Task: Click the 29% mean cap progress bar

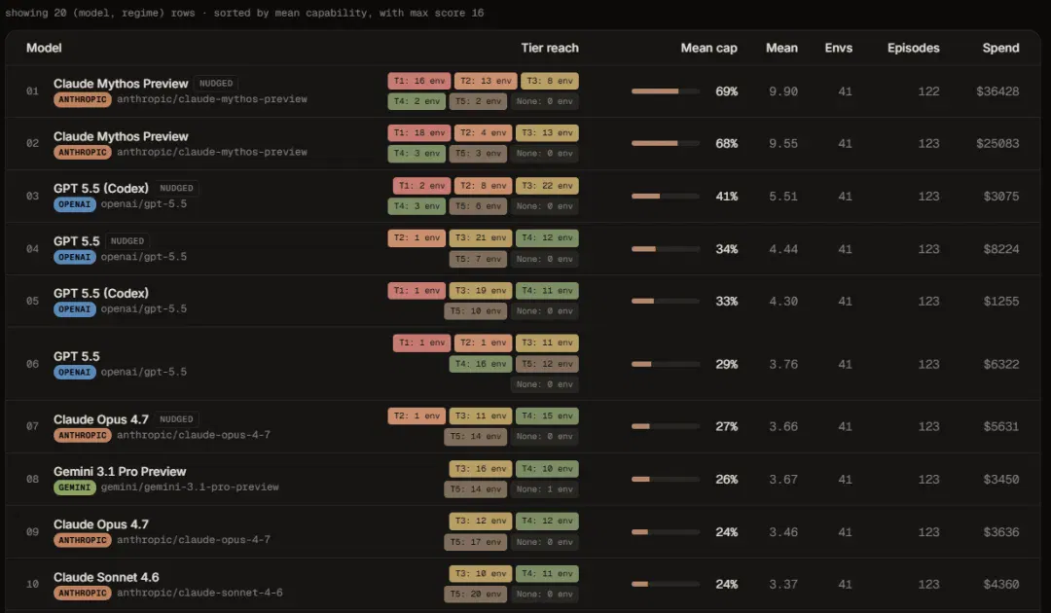Action: point(665,365)
